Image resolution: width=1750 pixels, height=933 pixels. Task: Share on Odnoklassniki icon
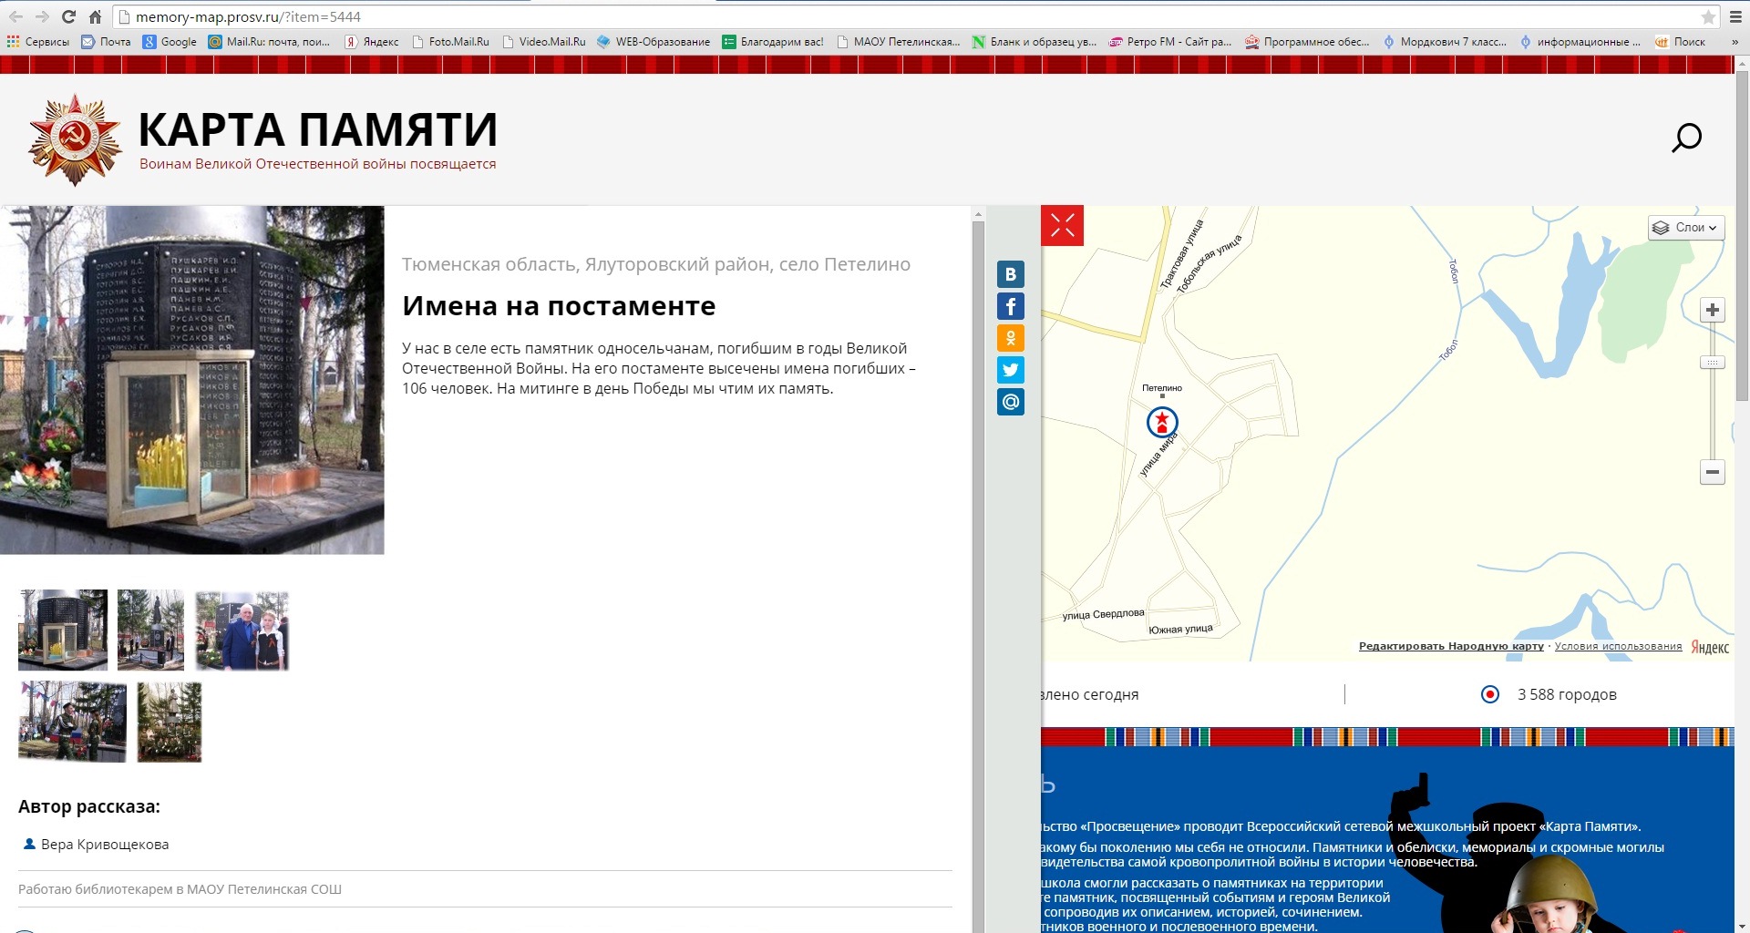click(1010, 338)
